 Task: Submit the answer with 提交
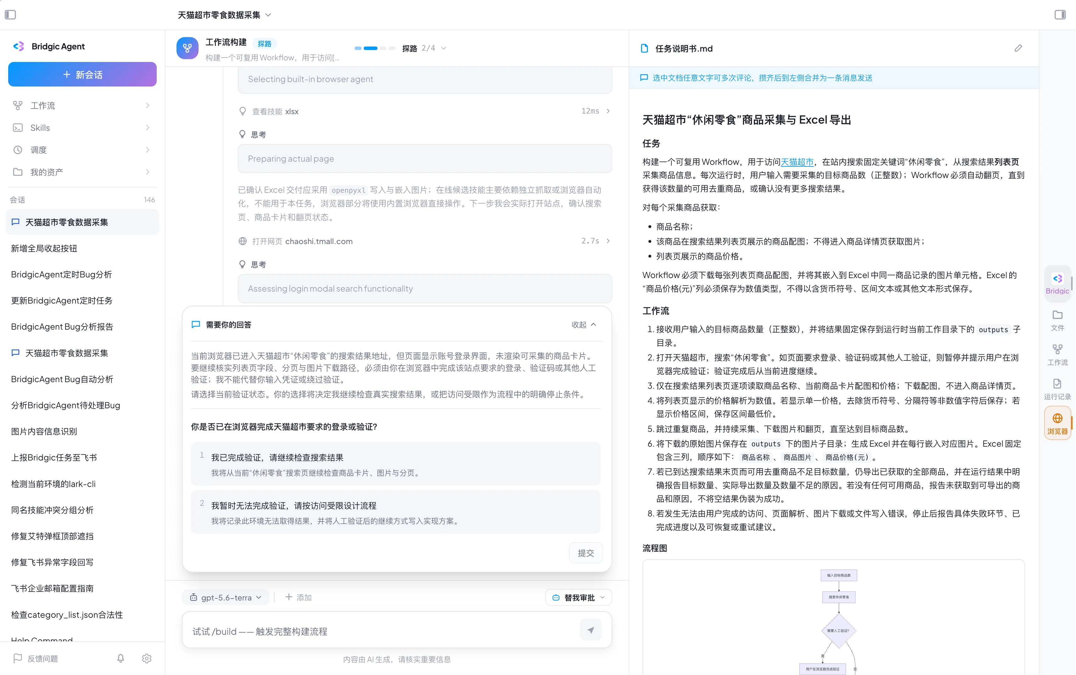pos(586,553)
